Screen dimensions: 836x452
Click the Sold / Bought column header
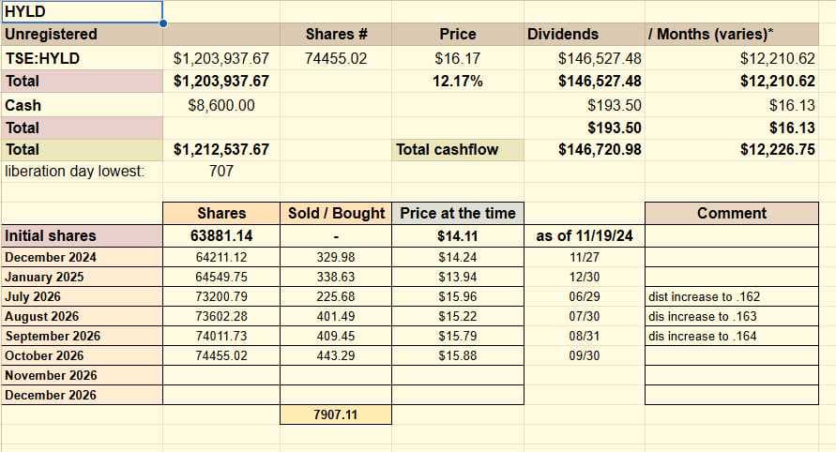tap(336, 213)
